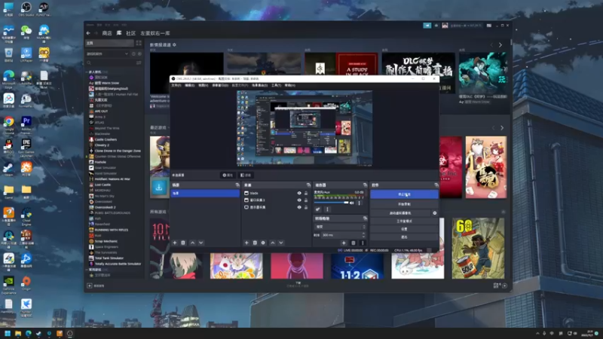Go back in Steam navigation
Screen dimensions: 603x339
[x=88, y=33]
